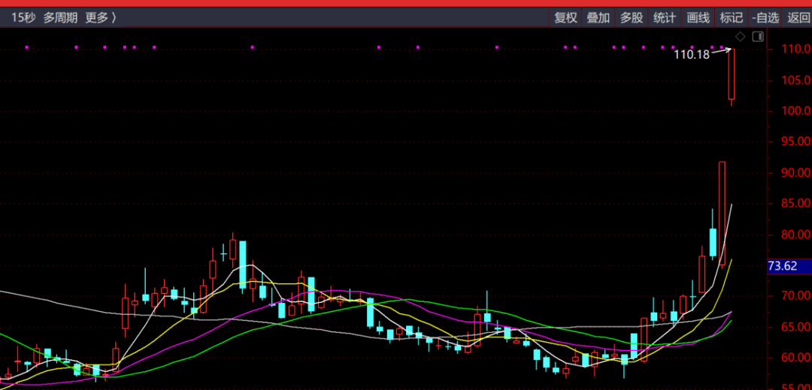The image size is (812, 390).
Task: Click the blue 73.62 price tag
Action: click(789, 266)
